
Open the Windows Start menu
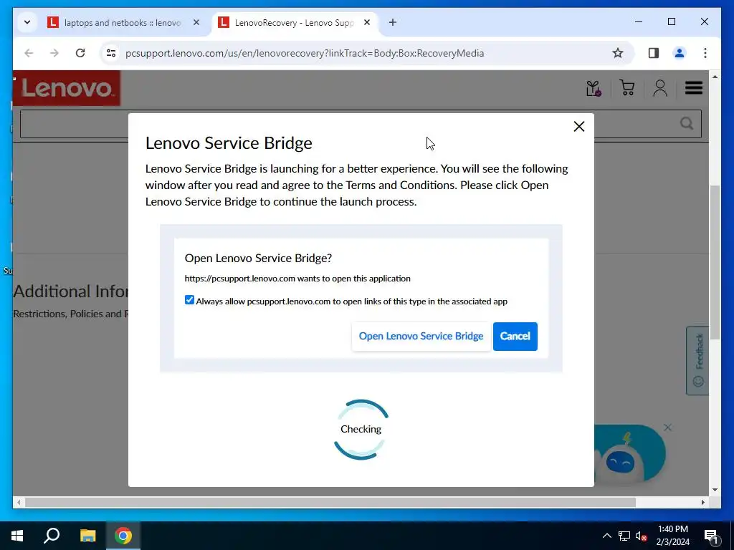point(17,536)
